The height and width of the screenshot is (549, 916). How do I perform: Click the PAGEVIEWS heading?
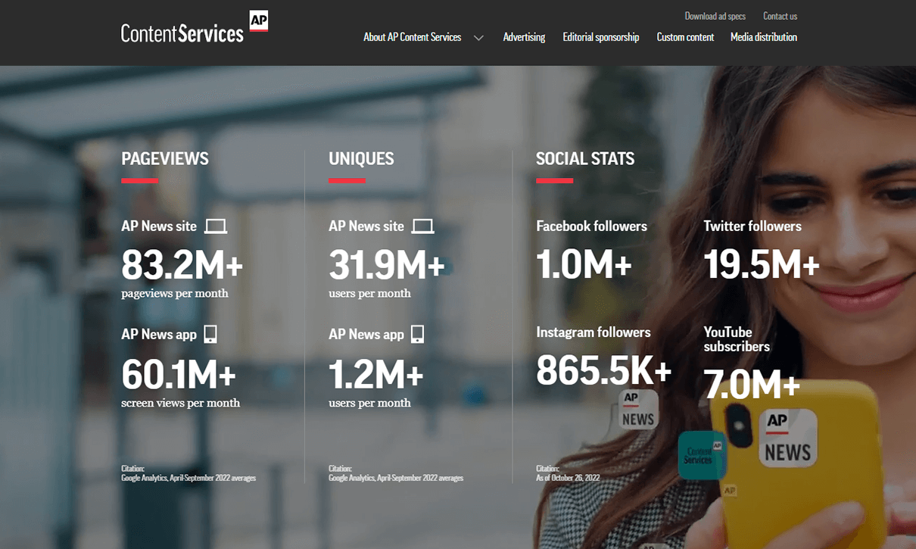tap(165, 158)
